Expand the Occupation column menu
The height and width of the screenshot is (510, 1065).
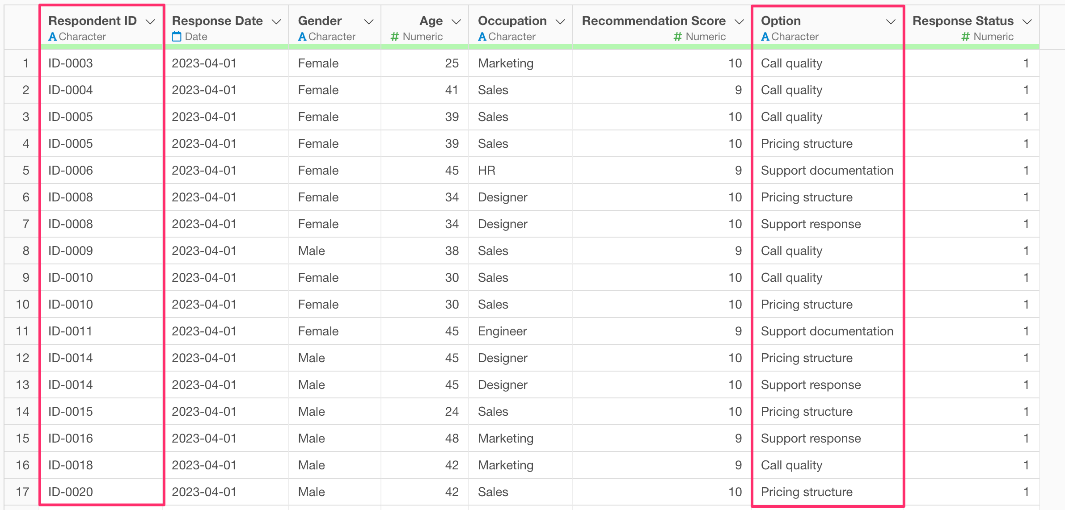tap(560, 21)
